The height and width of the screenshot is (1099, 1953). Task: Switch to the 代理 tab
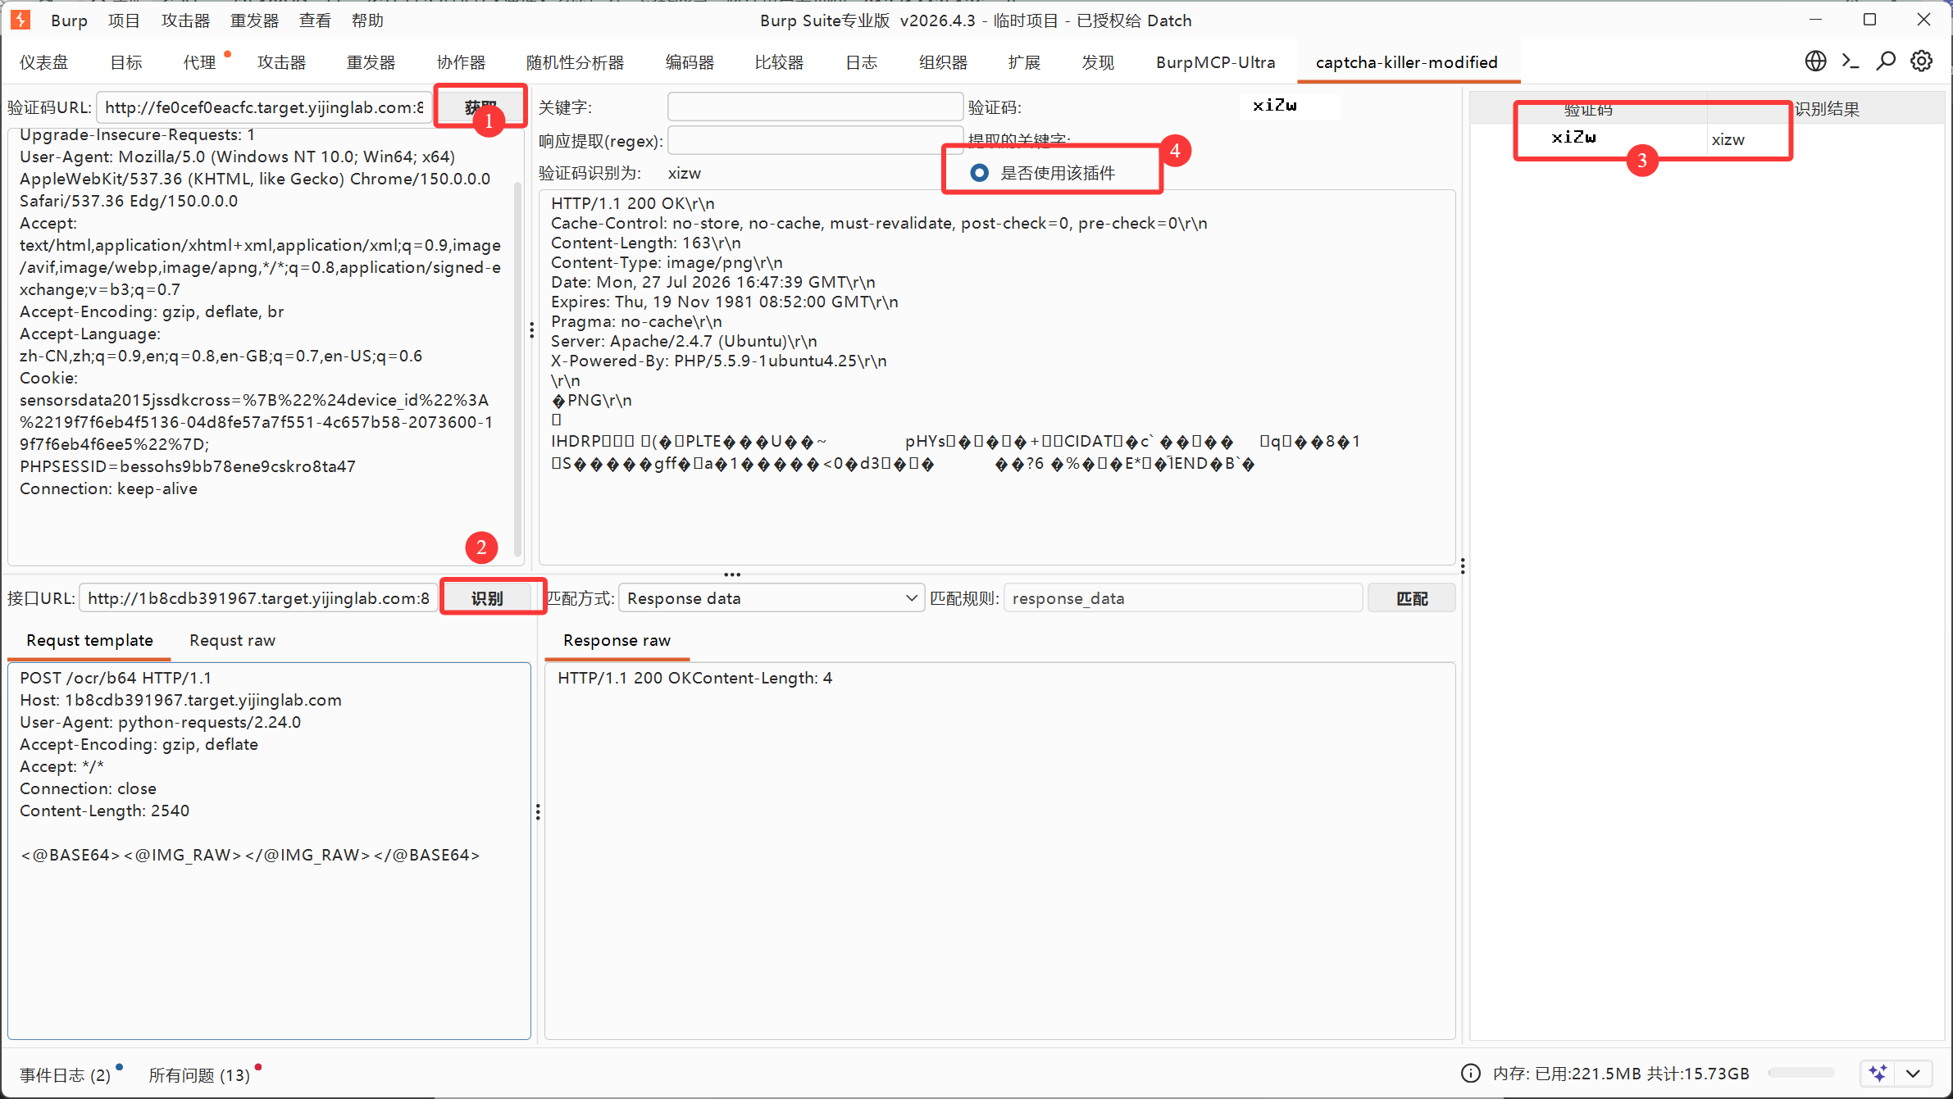(199, 62)
